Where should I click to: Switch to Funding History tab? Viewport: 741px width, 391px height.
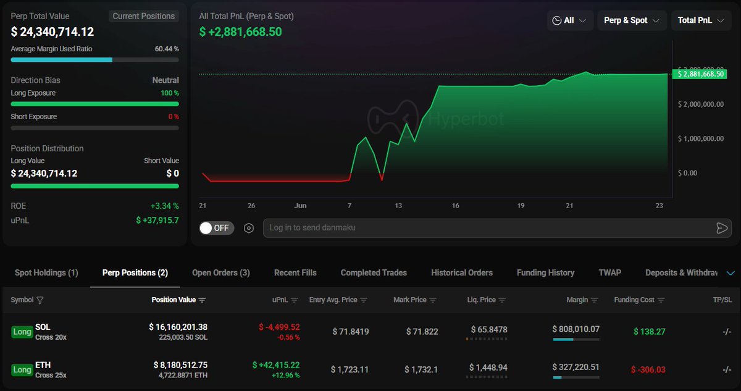(x=545, y=272)
